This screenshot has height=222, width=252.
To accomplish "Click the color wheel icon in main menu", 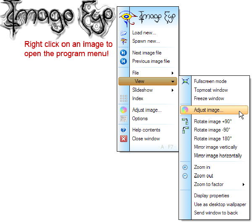I will pos(123,110).
